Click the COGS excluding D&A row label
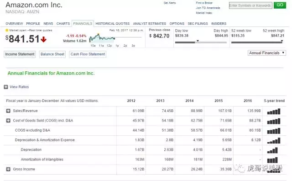 point(32,130)
